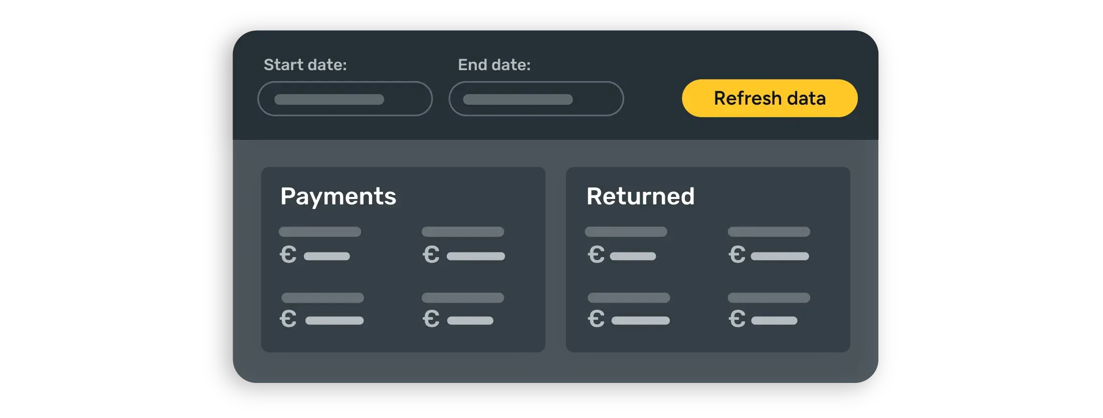Screen dimensions: 1103x418
Task: Click the placeholder bar directly below Payments heading
Action: pos(320,232)
